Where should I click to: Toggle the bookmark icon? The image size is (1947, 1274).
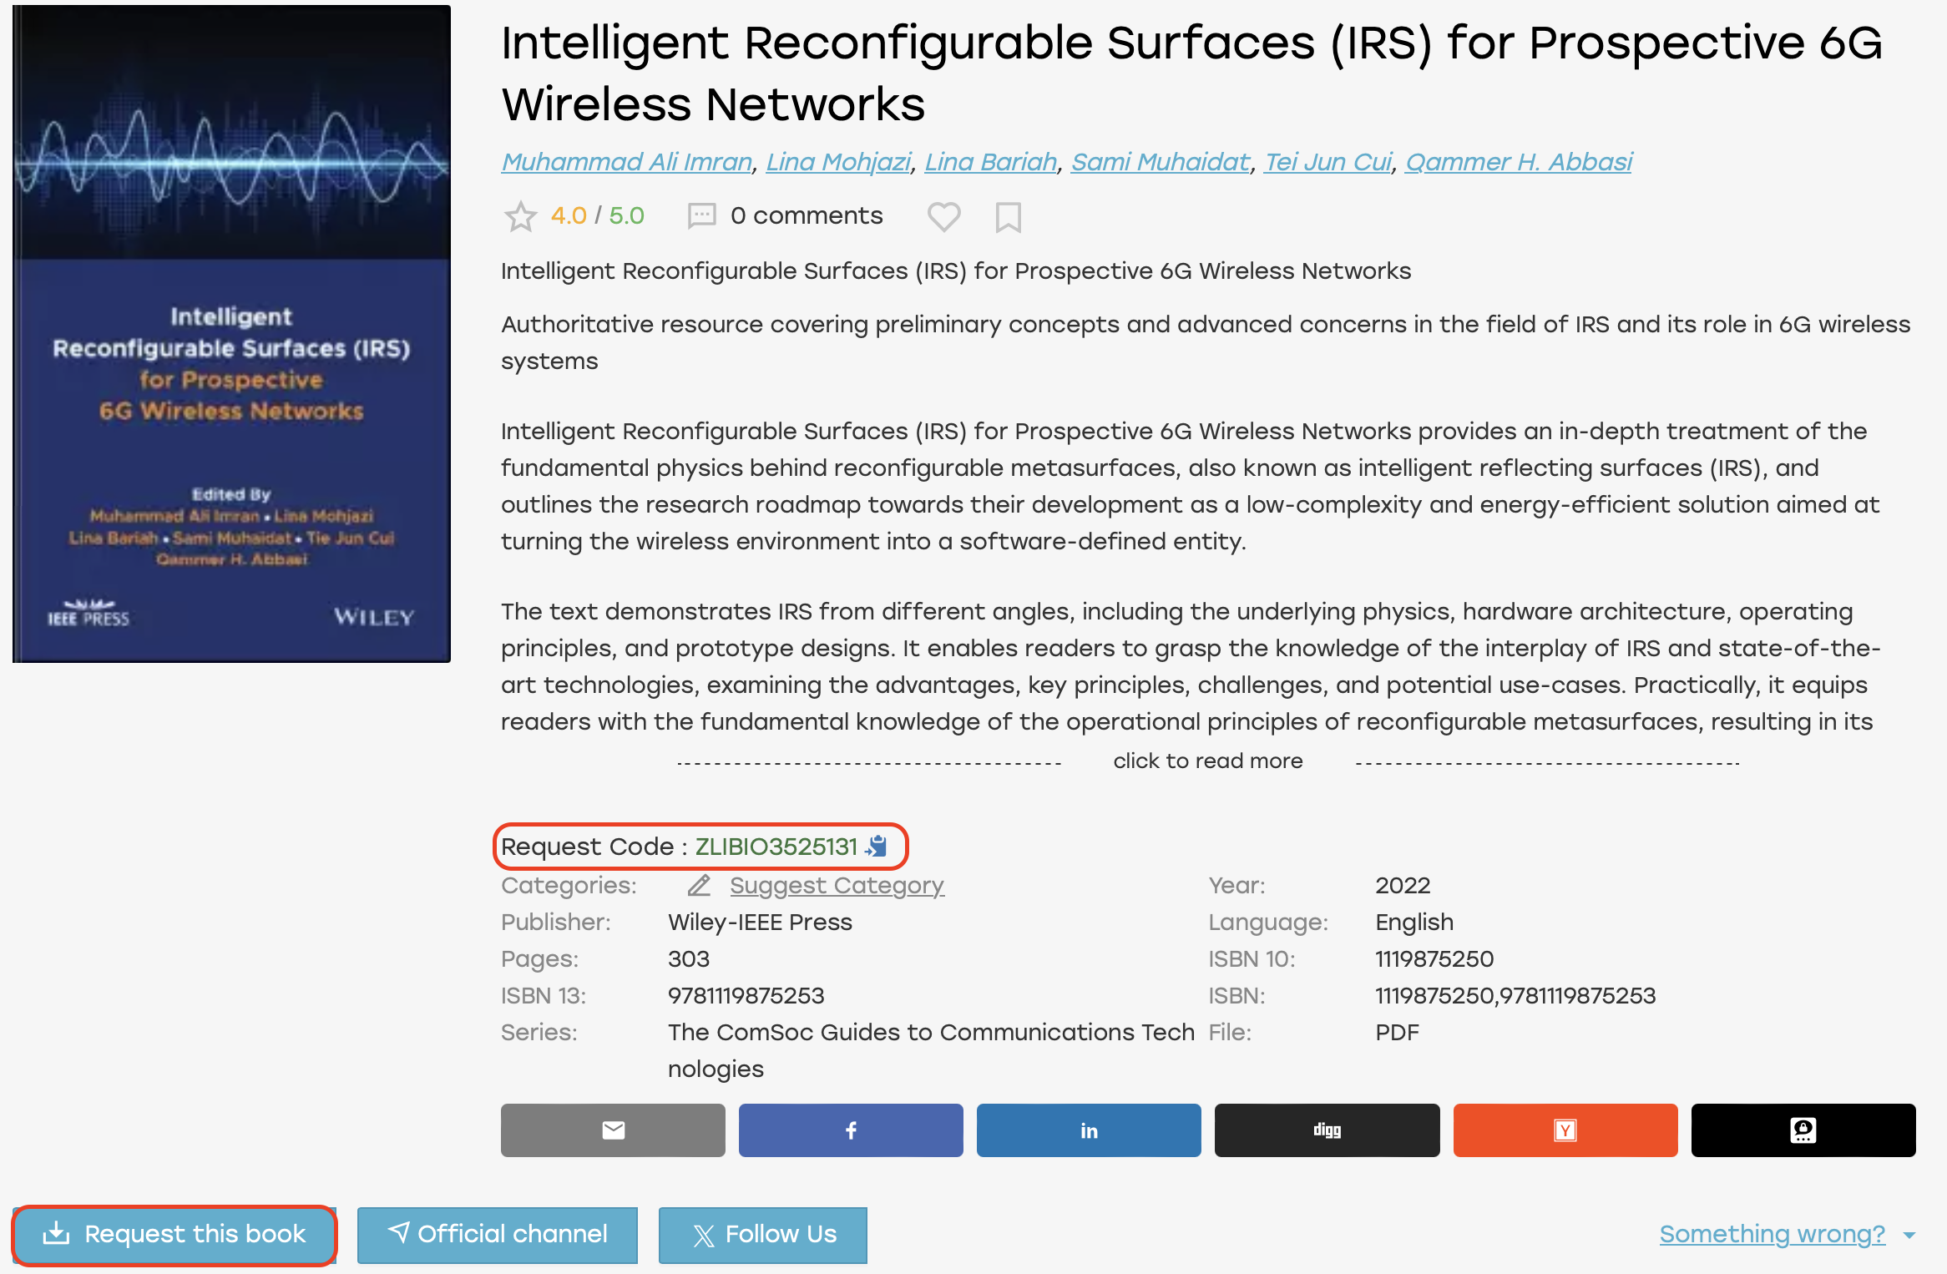click(x=1008, y=217)
